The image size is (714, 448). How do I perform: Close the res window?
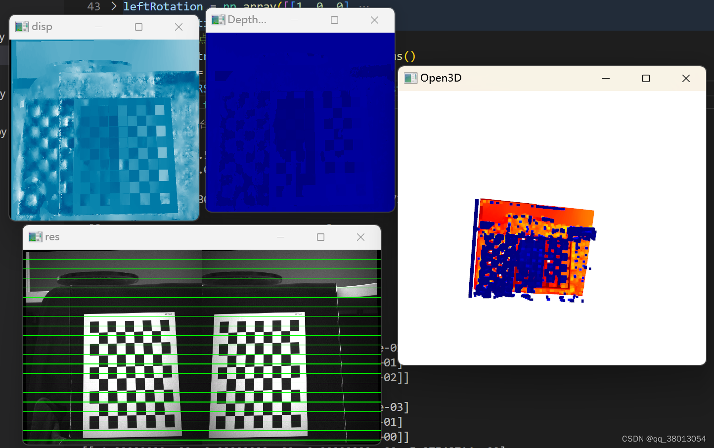(x=360, y=237)
